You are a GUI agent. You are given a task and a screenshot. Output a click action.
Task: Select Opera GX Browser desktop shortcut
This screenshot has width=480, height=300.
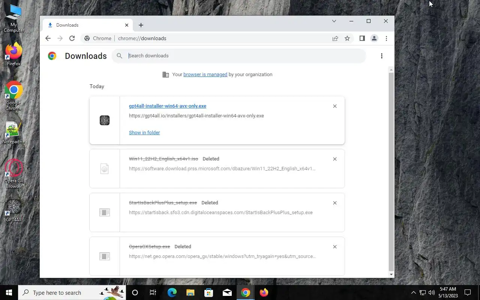point(14,174)
